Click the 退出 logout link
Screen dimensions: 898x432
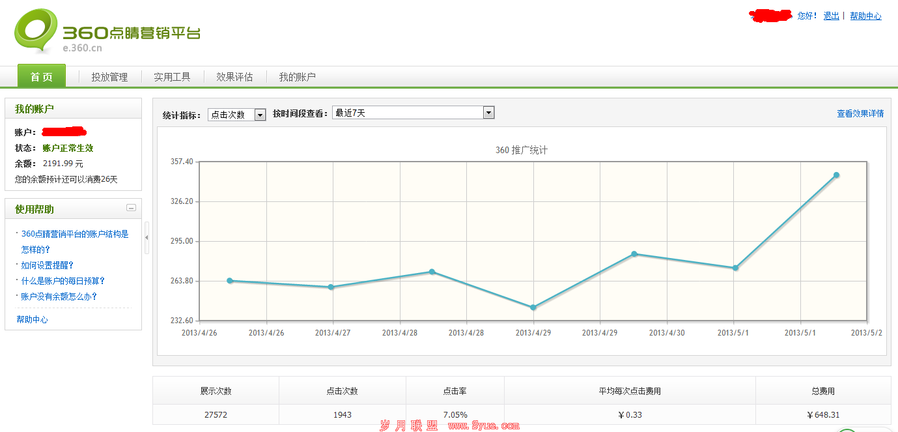831,16
